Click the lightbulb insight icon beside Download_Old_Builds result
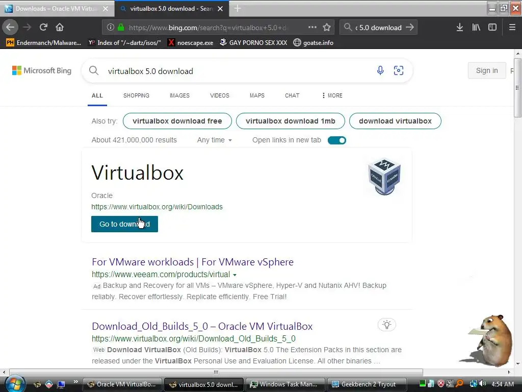Viewport: 522px width, 392px height. tap(387, 325)
